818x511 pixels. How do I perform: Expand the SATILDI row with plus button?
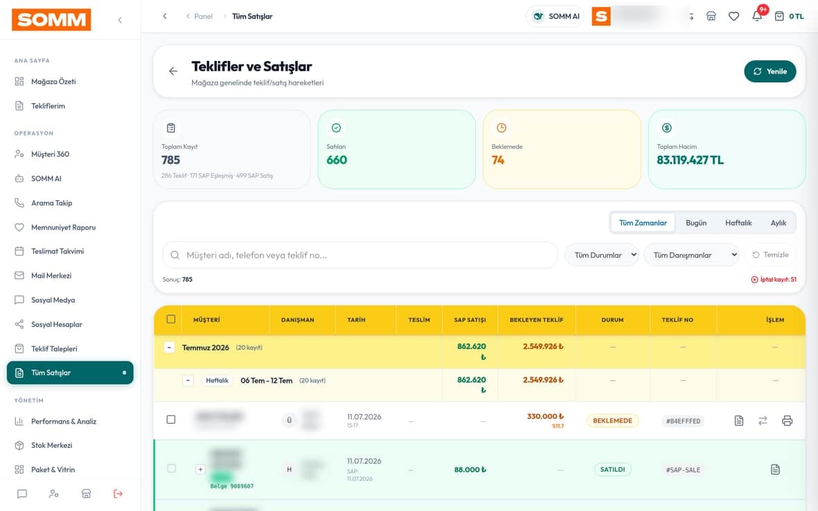point(200,469)
